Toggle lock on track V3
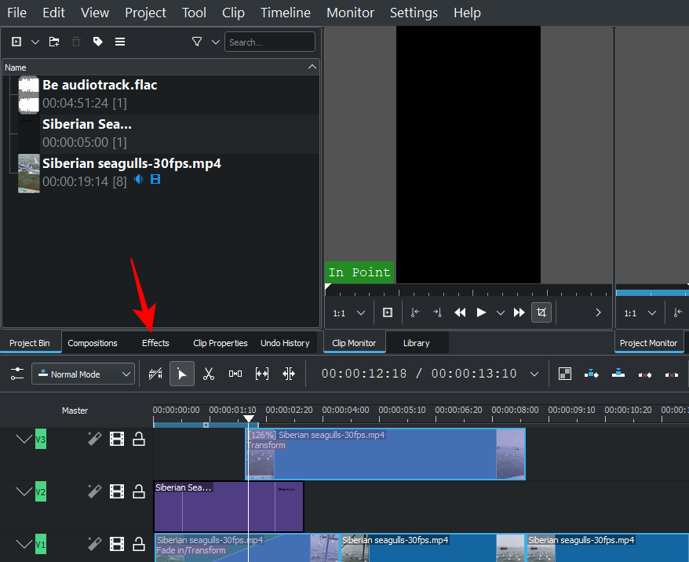 139,439
